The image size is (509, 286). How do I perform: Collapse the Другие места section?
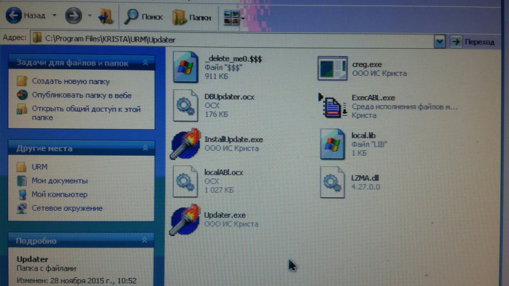coord(144,148)
